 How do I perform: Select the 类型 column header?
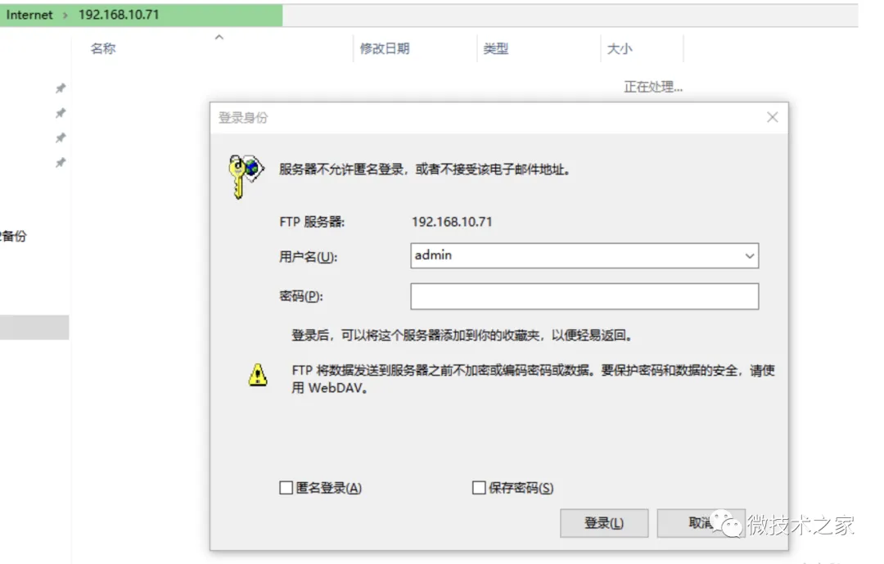[x=495, y=49]
